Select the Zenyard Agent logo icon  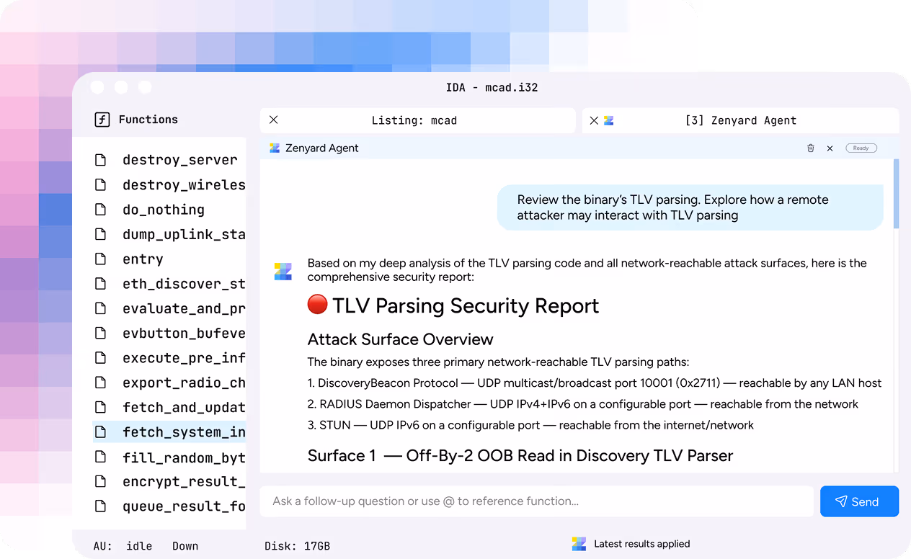tap(275, 148)
